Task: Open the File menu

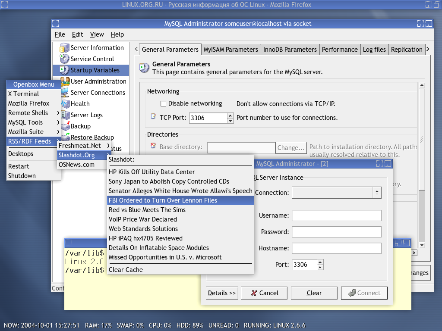Action: (x=60, y=34)
